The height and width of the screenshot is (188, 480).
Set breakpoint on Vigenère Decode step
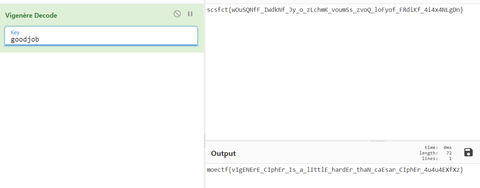point(190,14)
